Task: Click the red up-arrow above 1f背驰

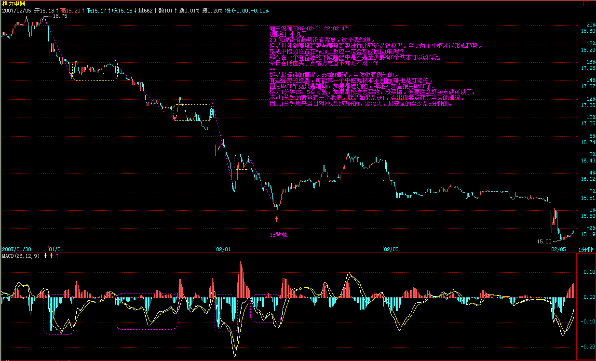Action: click(276, 219)
